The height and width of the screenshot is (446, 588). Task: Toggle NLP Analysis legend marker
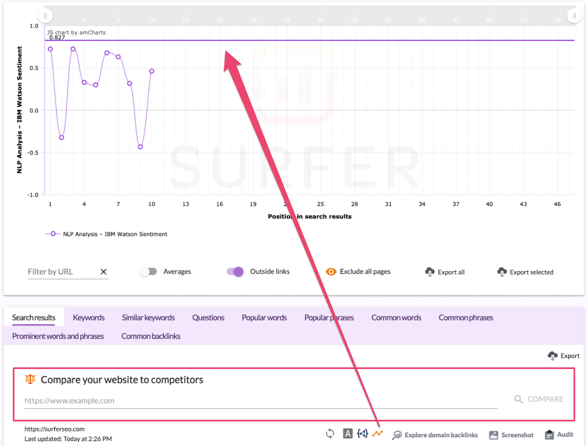pos(53,234)
